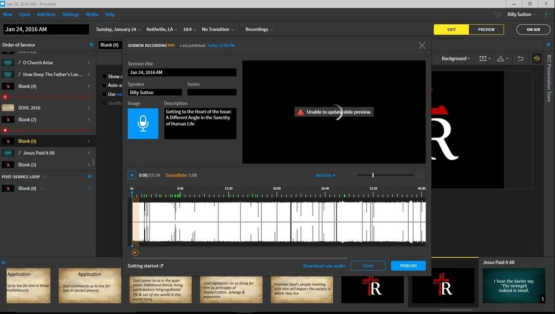Select the Jesus Paid It All lyric thumbnail
555x314 pixels.
click(x=514, y=286)
